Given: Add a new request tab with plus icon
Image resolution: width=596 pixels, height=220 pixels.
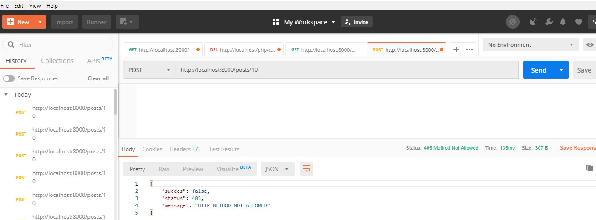Looking at the screenshot, I should 456,49.
